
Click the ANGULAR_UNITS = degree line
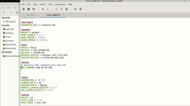(34, 85)
